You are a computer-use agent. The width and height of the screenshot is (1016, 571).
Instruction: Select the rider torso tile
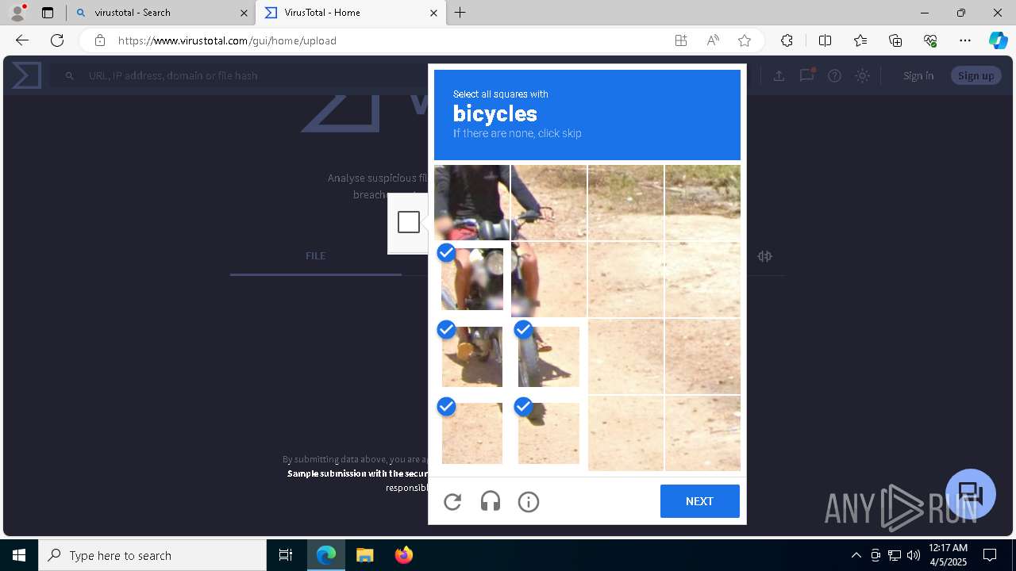coord(472,202)
